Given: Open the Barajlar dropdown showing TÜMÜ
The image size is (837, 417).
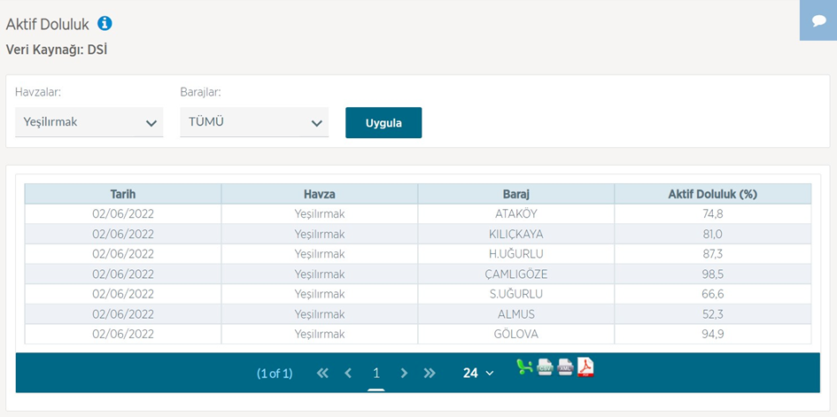Looking at the screenshot, I should pos(254,122).
